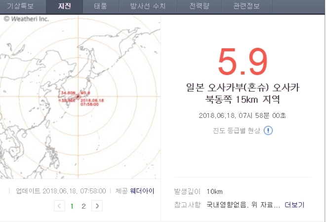Viewport: 326px width, 222px height.
Task: Click the earthquake map image
Action: [80, 97]
